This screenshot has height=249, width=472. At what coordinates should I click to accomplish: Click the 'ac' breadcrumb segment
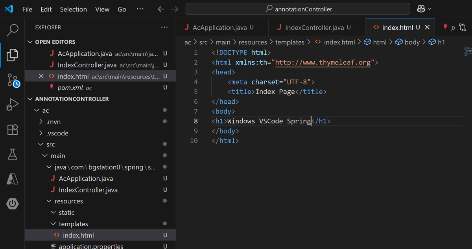(188, 42)
